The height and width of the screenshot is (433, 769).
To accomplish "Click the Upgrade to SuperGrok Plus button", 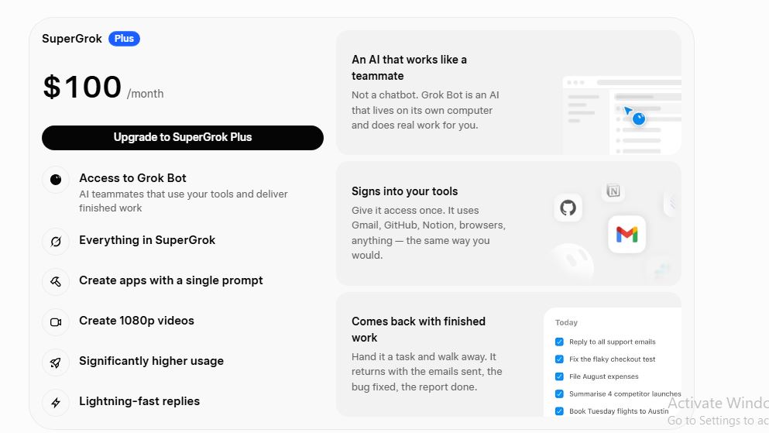I will [183, 137].
